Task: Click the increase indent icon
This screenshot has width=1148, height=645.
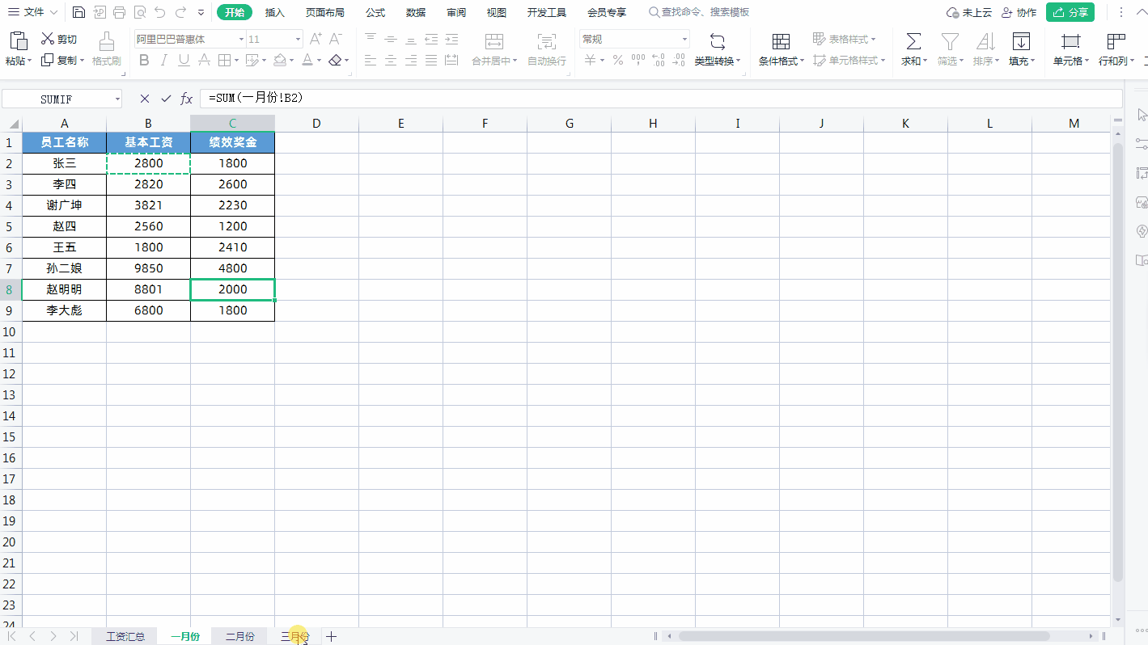Action: (451, 39)
